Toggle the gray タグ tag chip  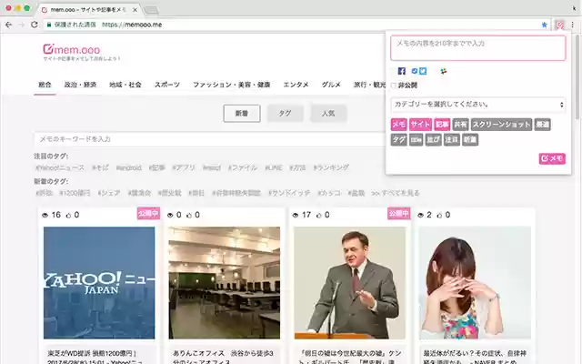tap(398, 139)
